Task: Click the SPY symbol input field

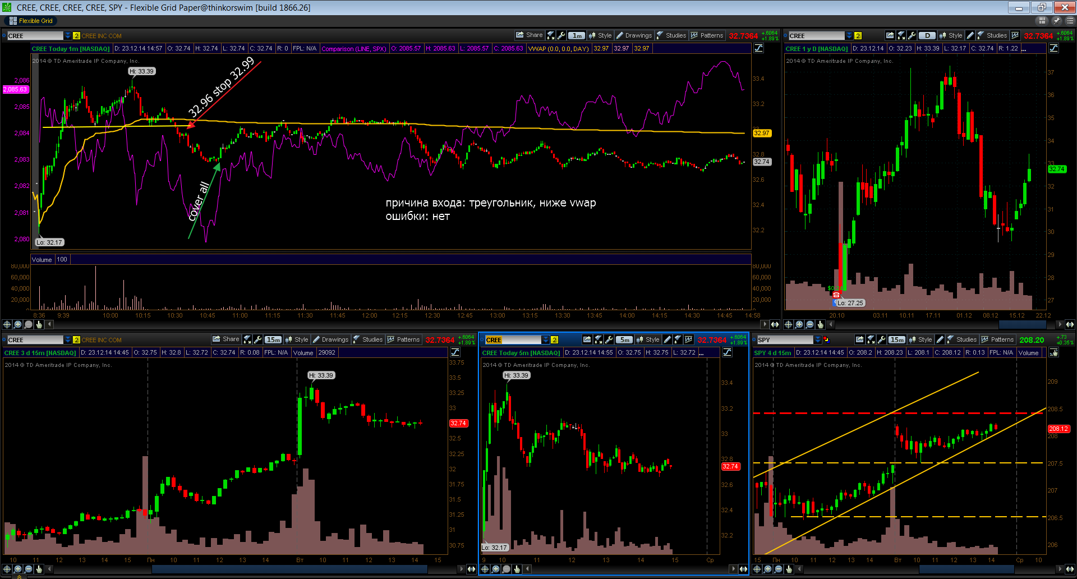Action: [785, 339]
